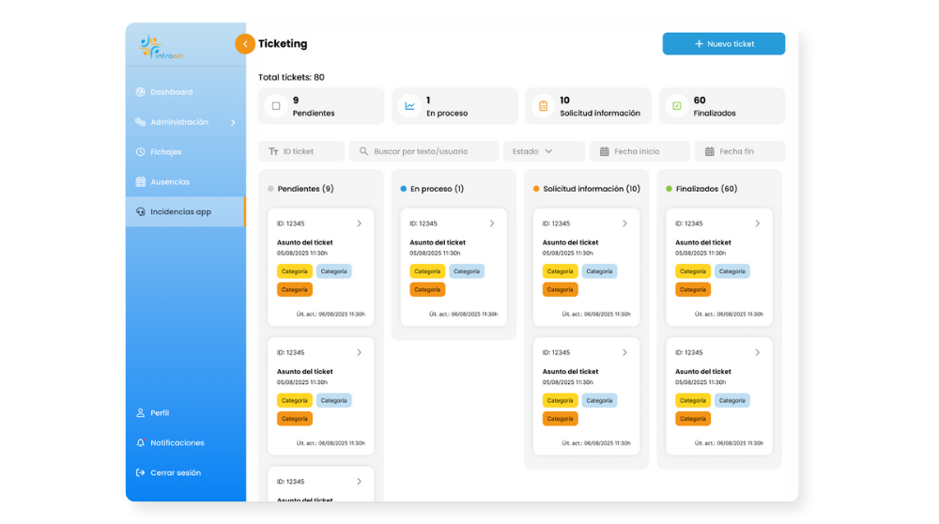Focus the Buscar por texto/usuario search field
This screenshot has height=524, width=939.
pyautogui.click(x=424, y=151)
